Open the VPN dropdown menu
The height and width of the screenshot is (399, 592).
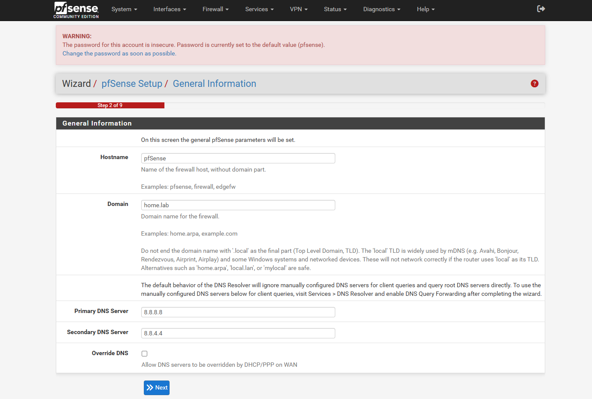(x=299, y=9)
